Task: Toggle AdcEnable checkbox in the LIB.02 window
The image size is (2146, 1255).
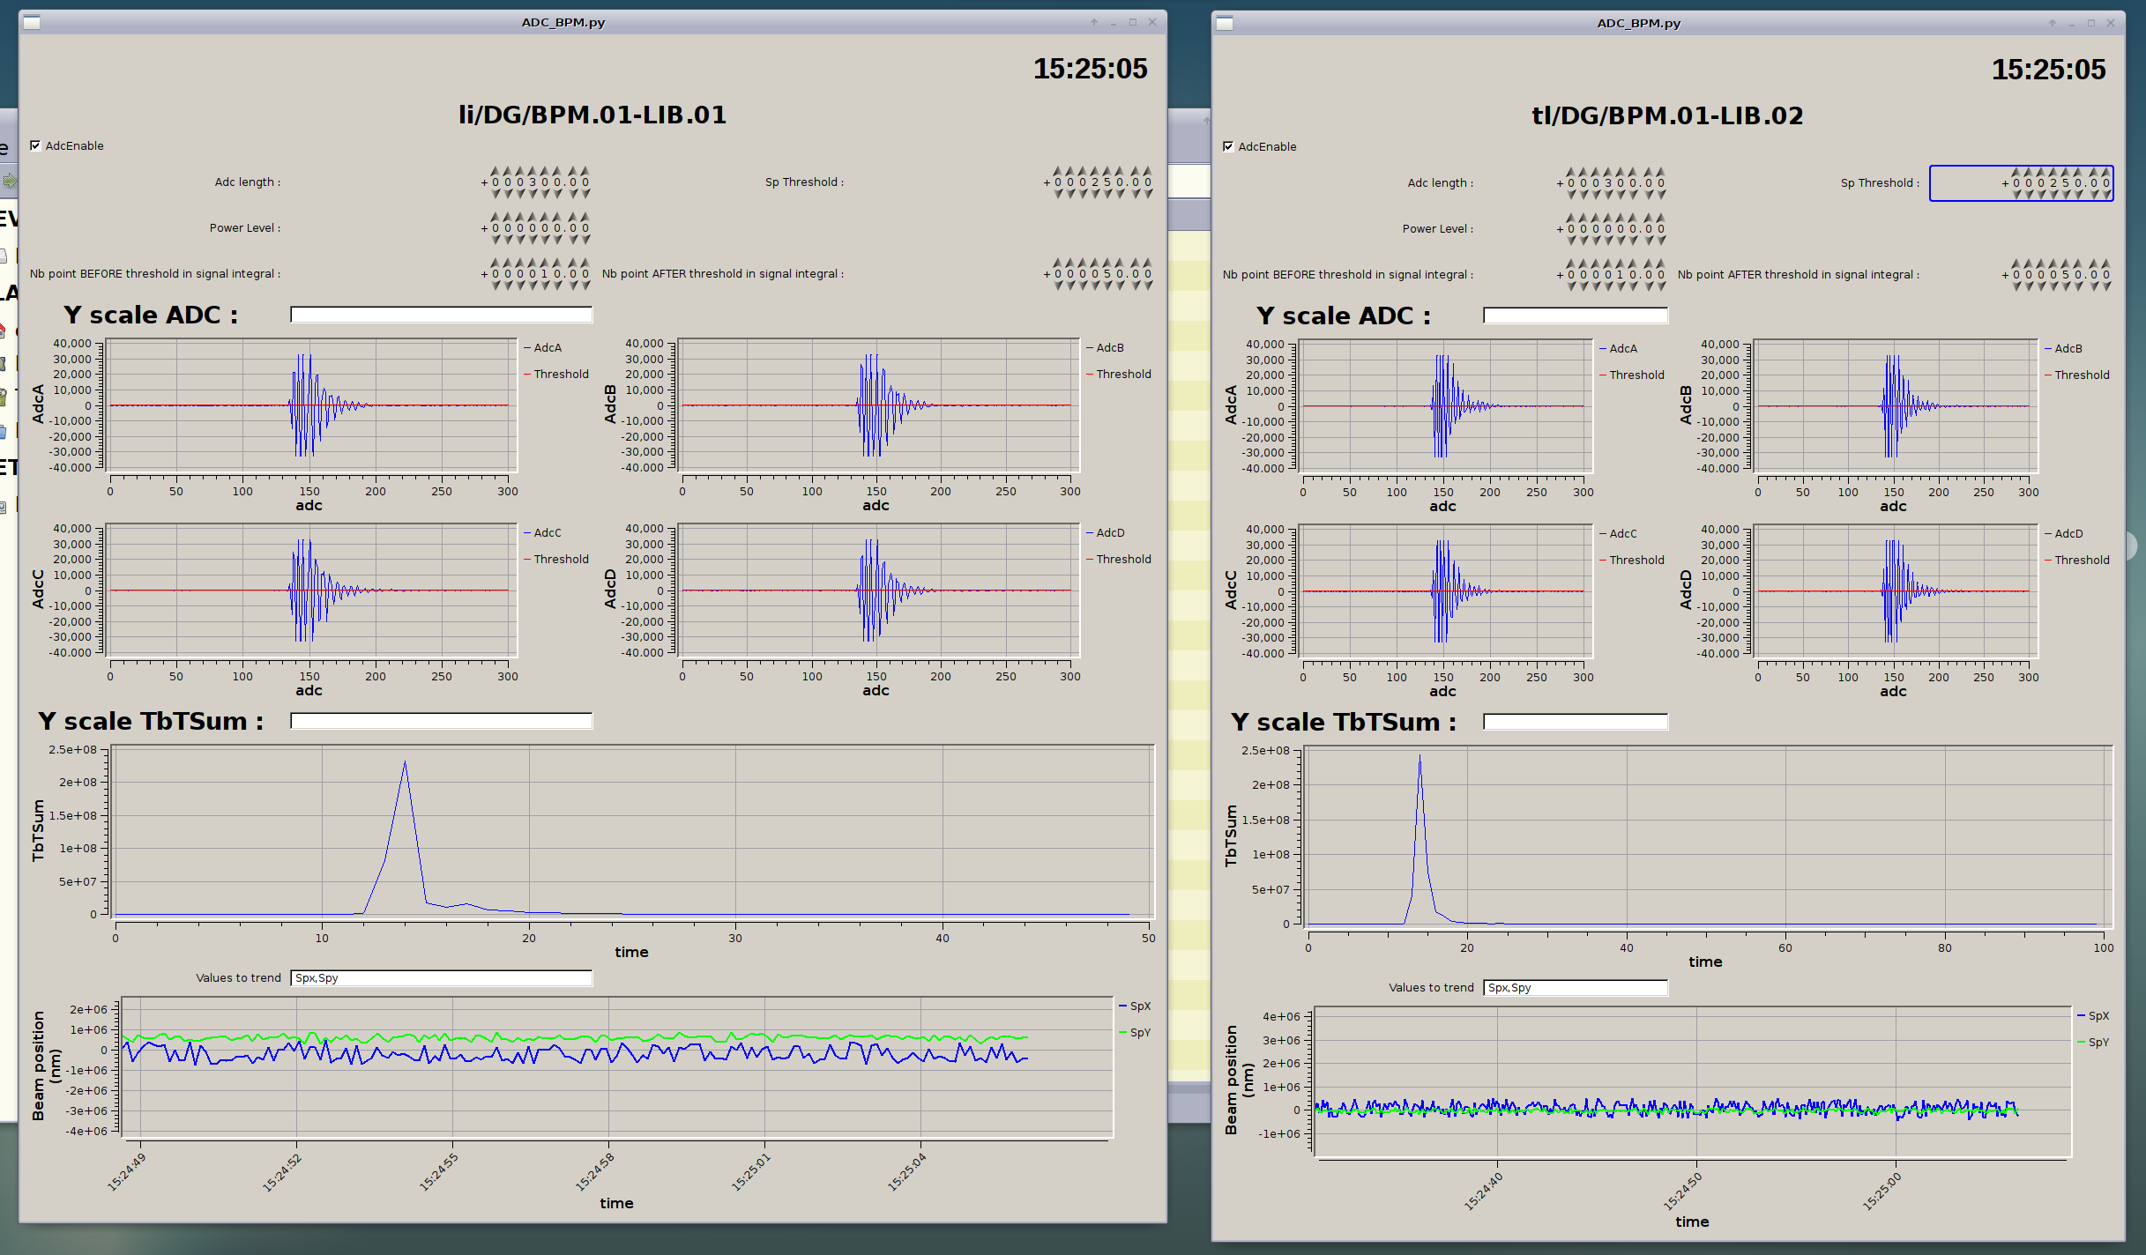Action: [1228, 146]
